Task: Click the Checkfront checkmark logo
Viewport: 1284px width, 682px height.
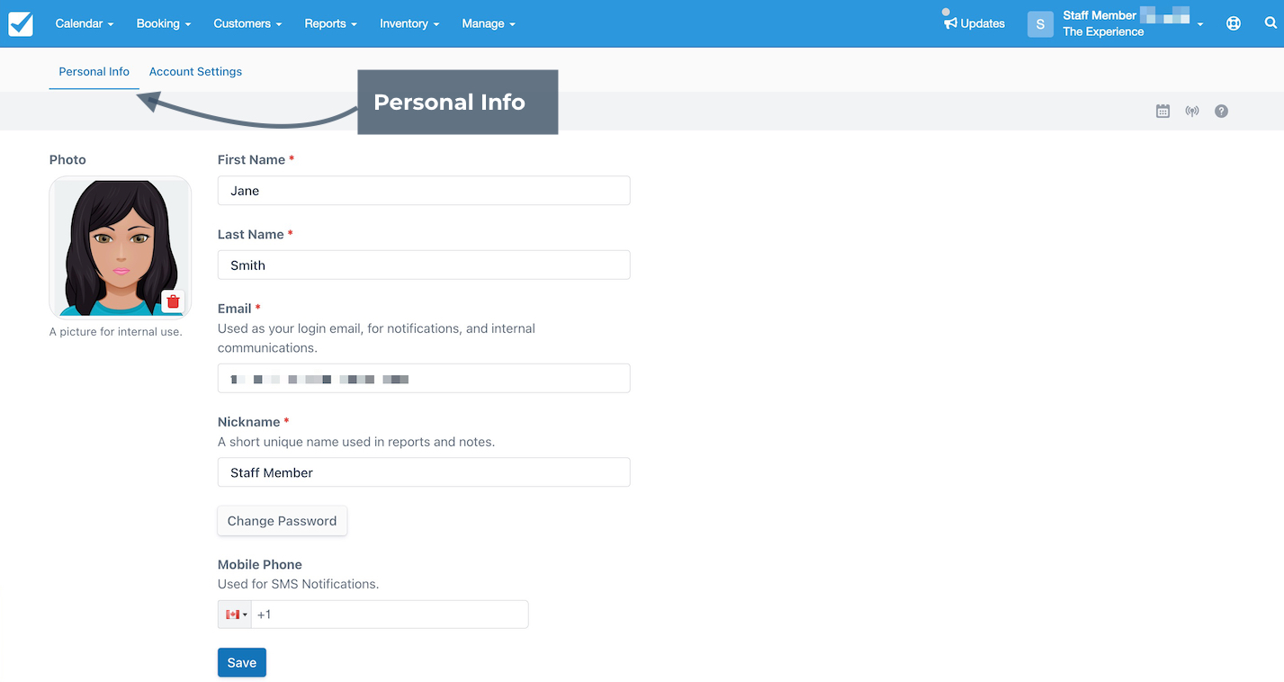Action: click(21, 23)
